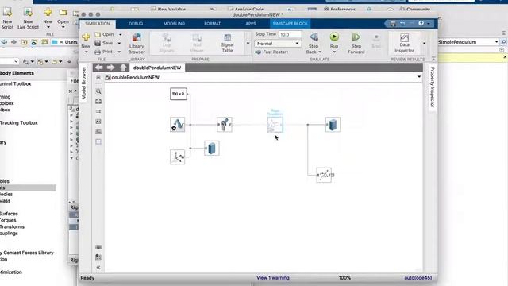
Task: Click Print in Simulink File section
Action: pyautogui.click(x=104, y=52)
